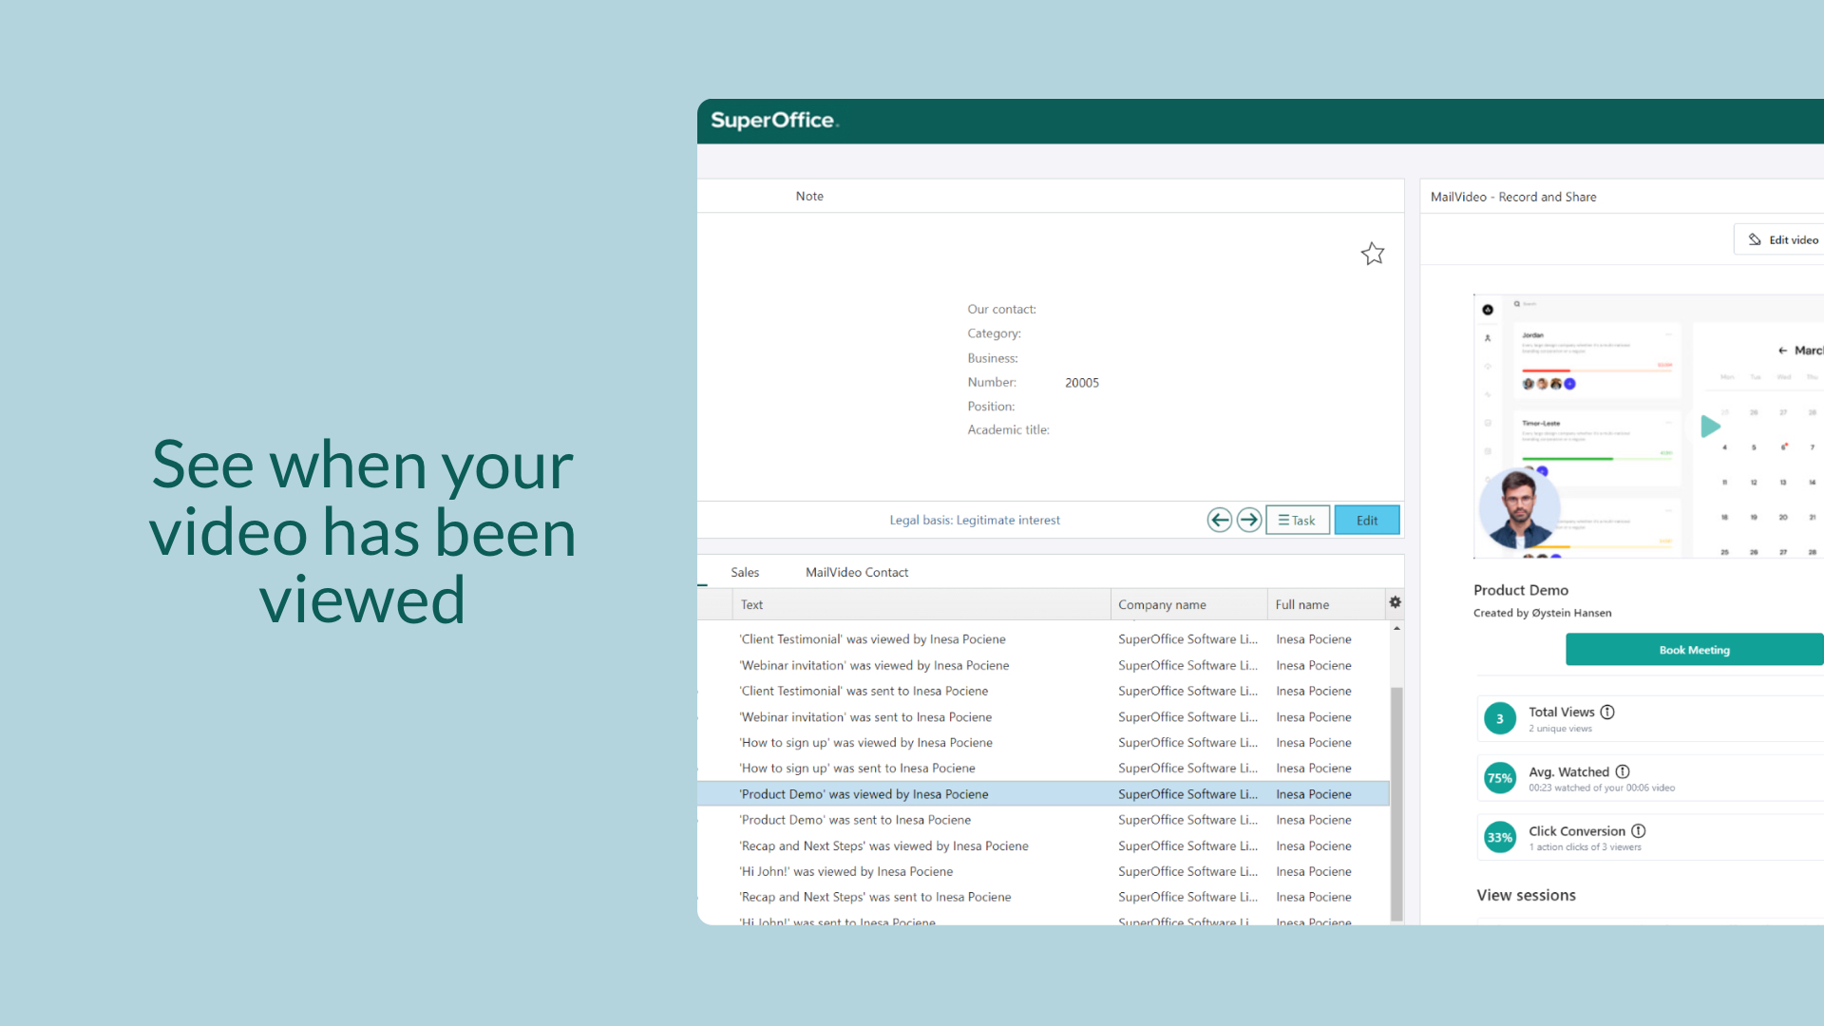Viewport: 1824px width, 1026px height.
Task: Click the activity list vertical scrollbar
Action: 1396,803
